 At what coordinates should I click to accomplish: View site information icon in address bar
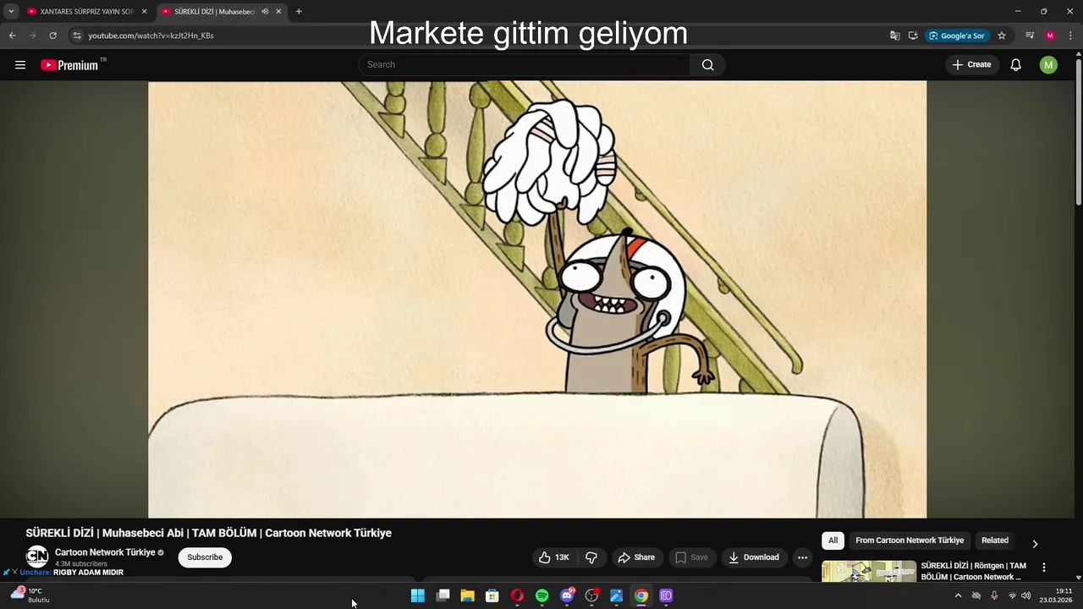(76, 36)
